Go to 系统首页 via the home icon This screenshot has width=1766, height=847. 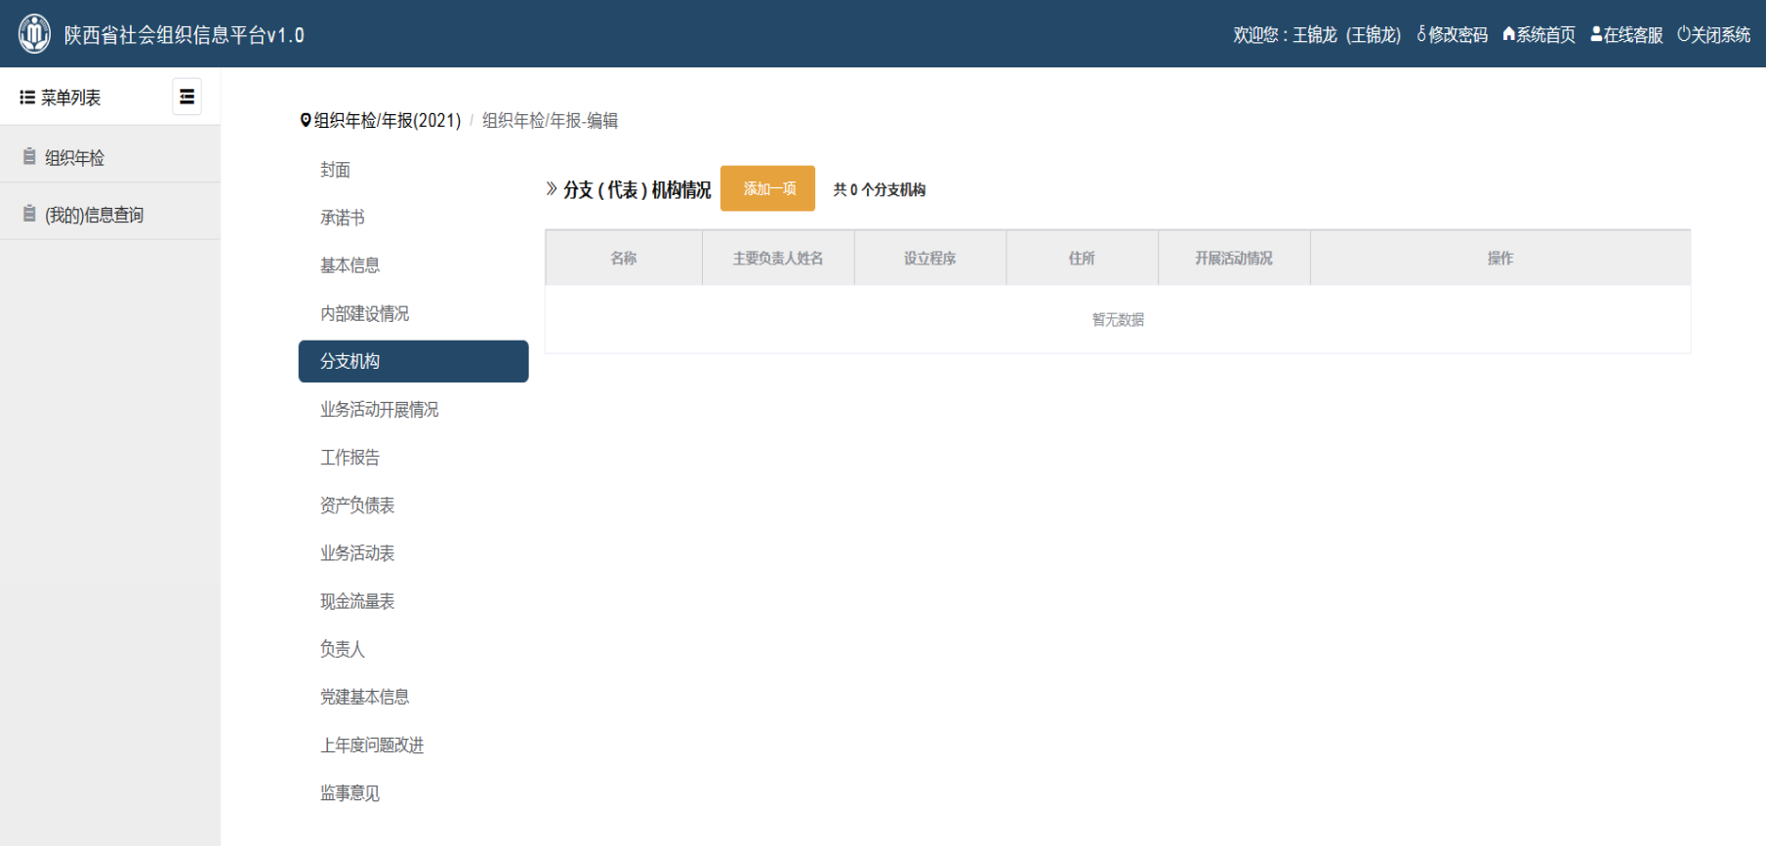pyautogui.click(x=1539, y=35)
